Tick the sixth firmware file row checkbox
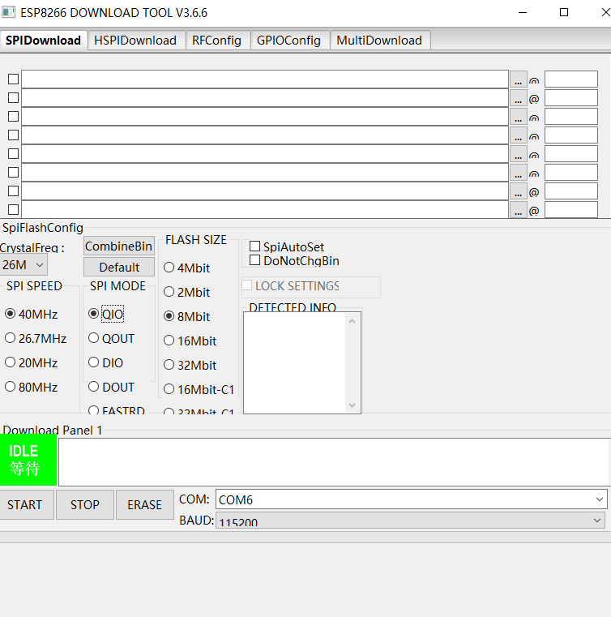The image size is (611, 617). pyautogui.click(x=13, y=173)
